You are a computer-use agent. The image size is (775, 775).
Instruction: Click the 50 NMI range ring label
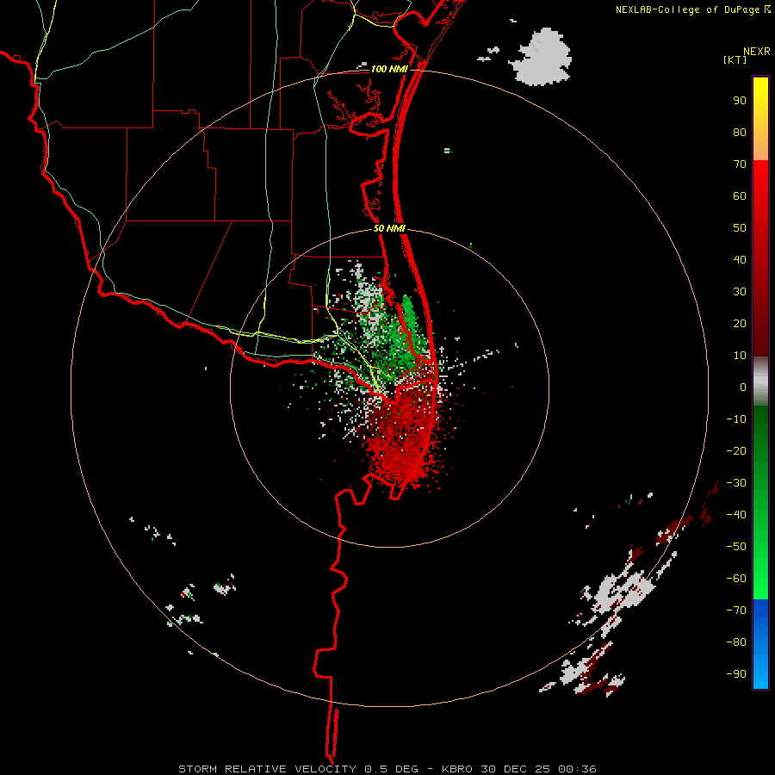pos(389,228)
